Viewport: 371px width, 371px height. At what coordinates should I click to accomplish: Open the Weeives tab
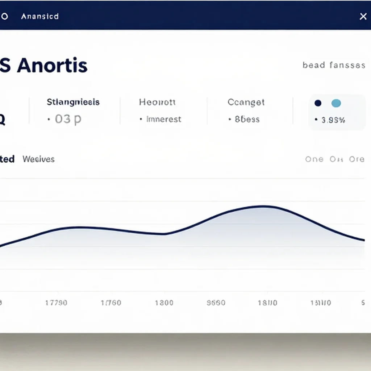click(x=38, y=159)
